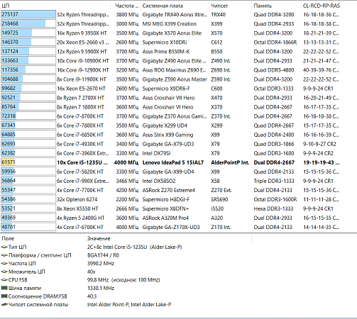Click the icon beside Множитель ЦП
Viewport: 357px width, 319px height.
(4, 272)
